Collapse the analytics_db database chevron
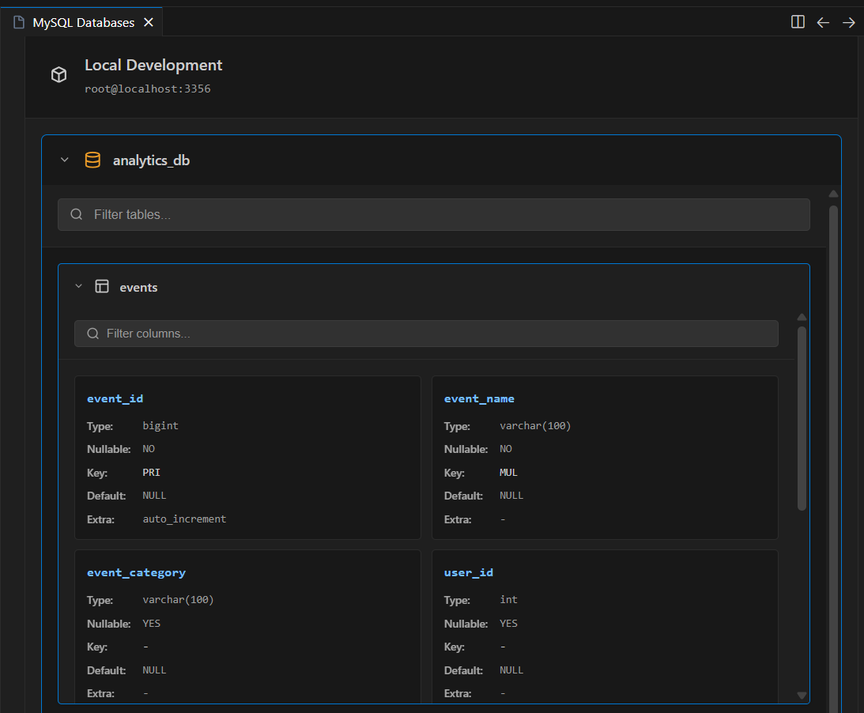 (65, 160)
